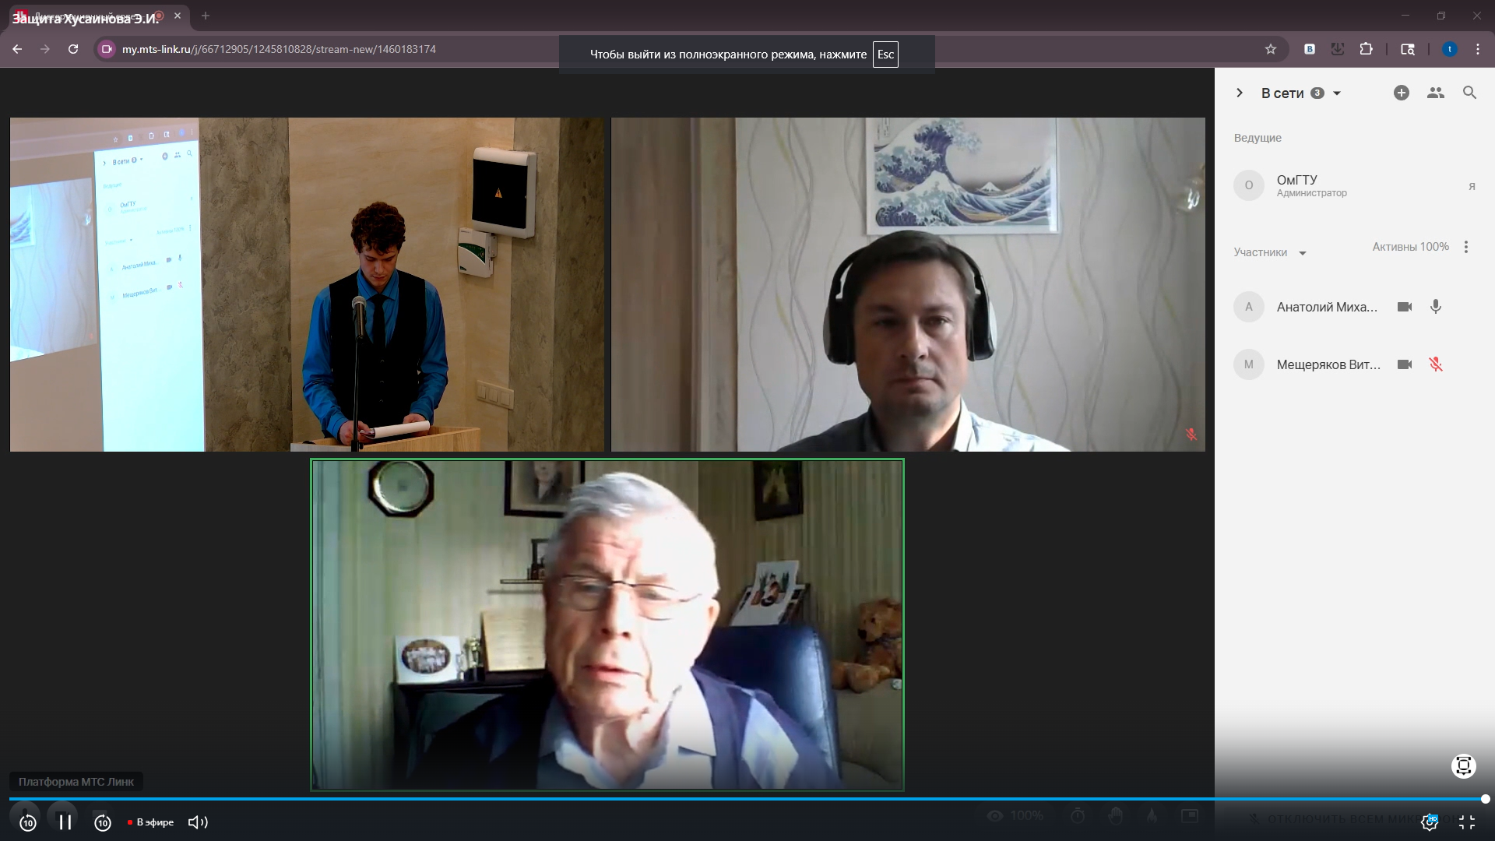Pause the stream playback
The height and width of the screenshot is (841, 1495).
tap(65, 822)
